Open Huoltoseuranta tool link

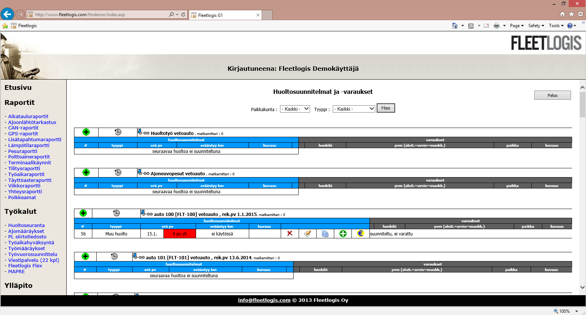point(26,225)
